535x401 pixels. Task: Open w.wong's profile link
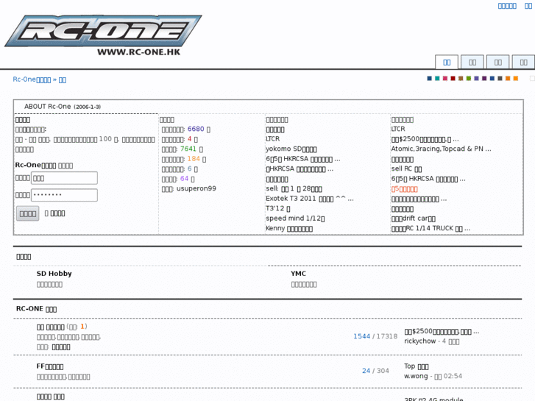click(x=416, y=376)
